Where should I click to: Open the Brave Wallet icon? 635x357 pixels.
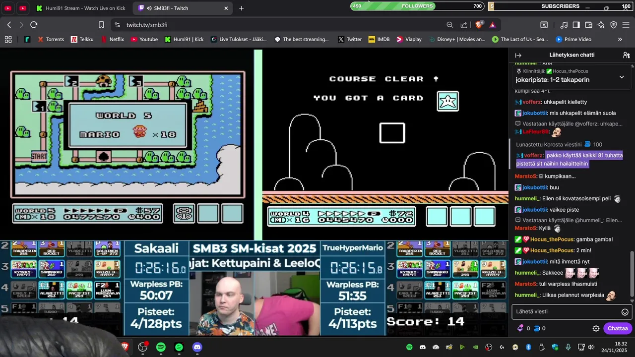click(588, 25)
